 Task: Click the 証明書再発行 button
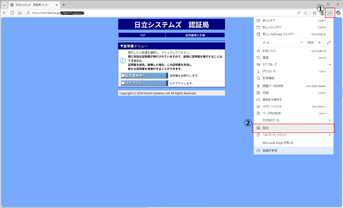tap(144, 76)
